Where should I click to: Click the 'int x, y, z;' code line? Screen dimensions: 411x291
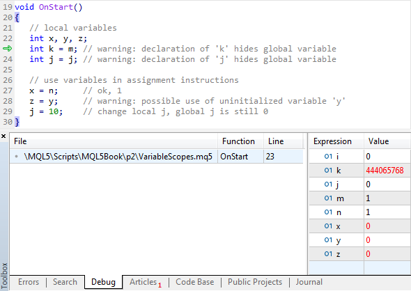(59, 39)
